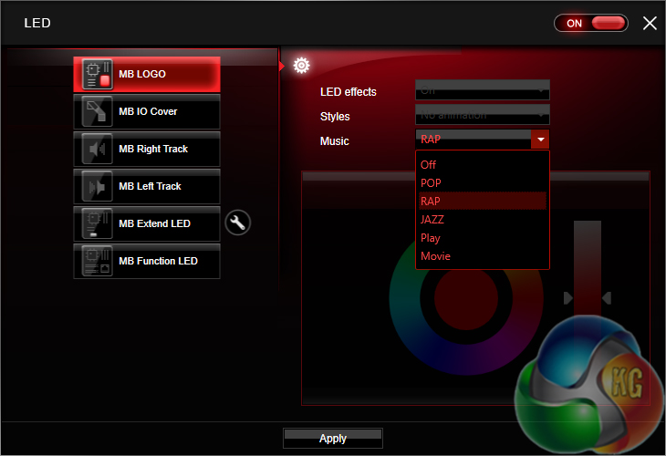Select the MB Left Track zone
Image resolution: width=666 pixels, height=456 pixels.
(147, 186)
